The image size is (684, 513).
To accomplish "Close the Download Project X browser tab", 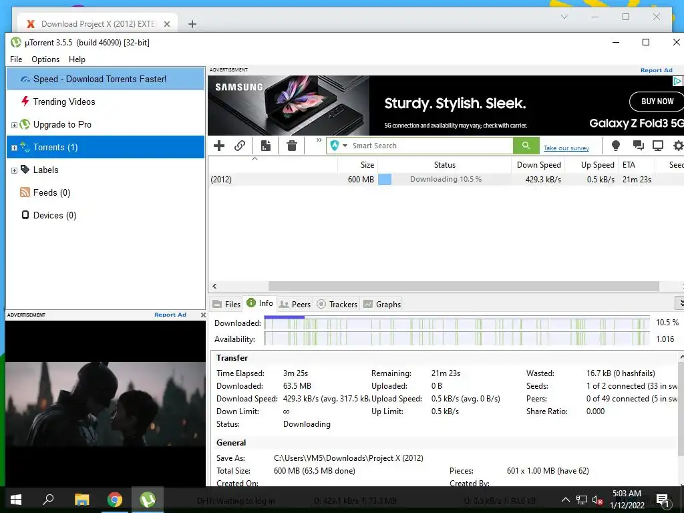I will tap(166, 24).
